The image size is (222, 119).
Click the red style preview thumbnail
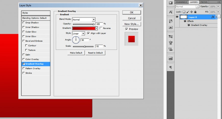pos(131,39)
